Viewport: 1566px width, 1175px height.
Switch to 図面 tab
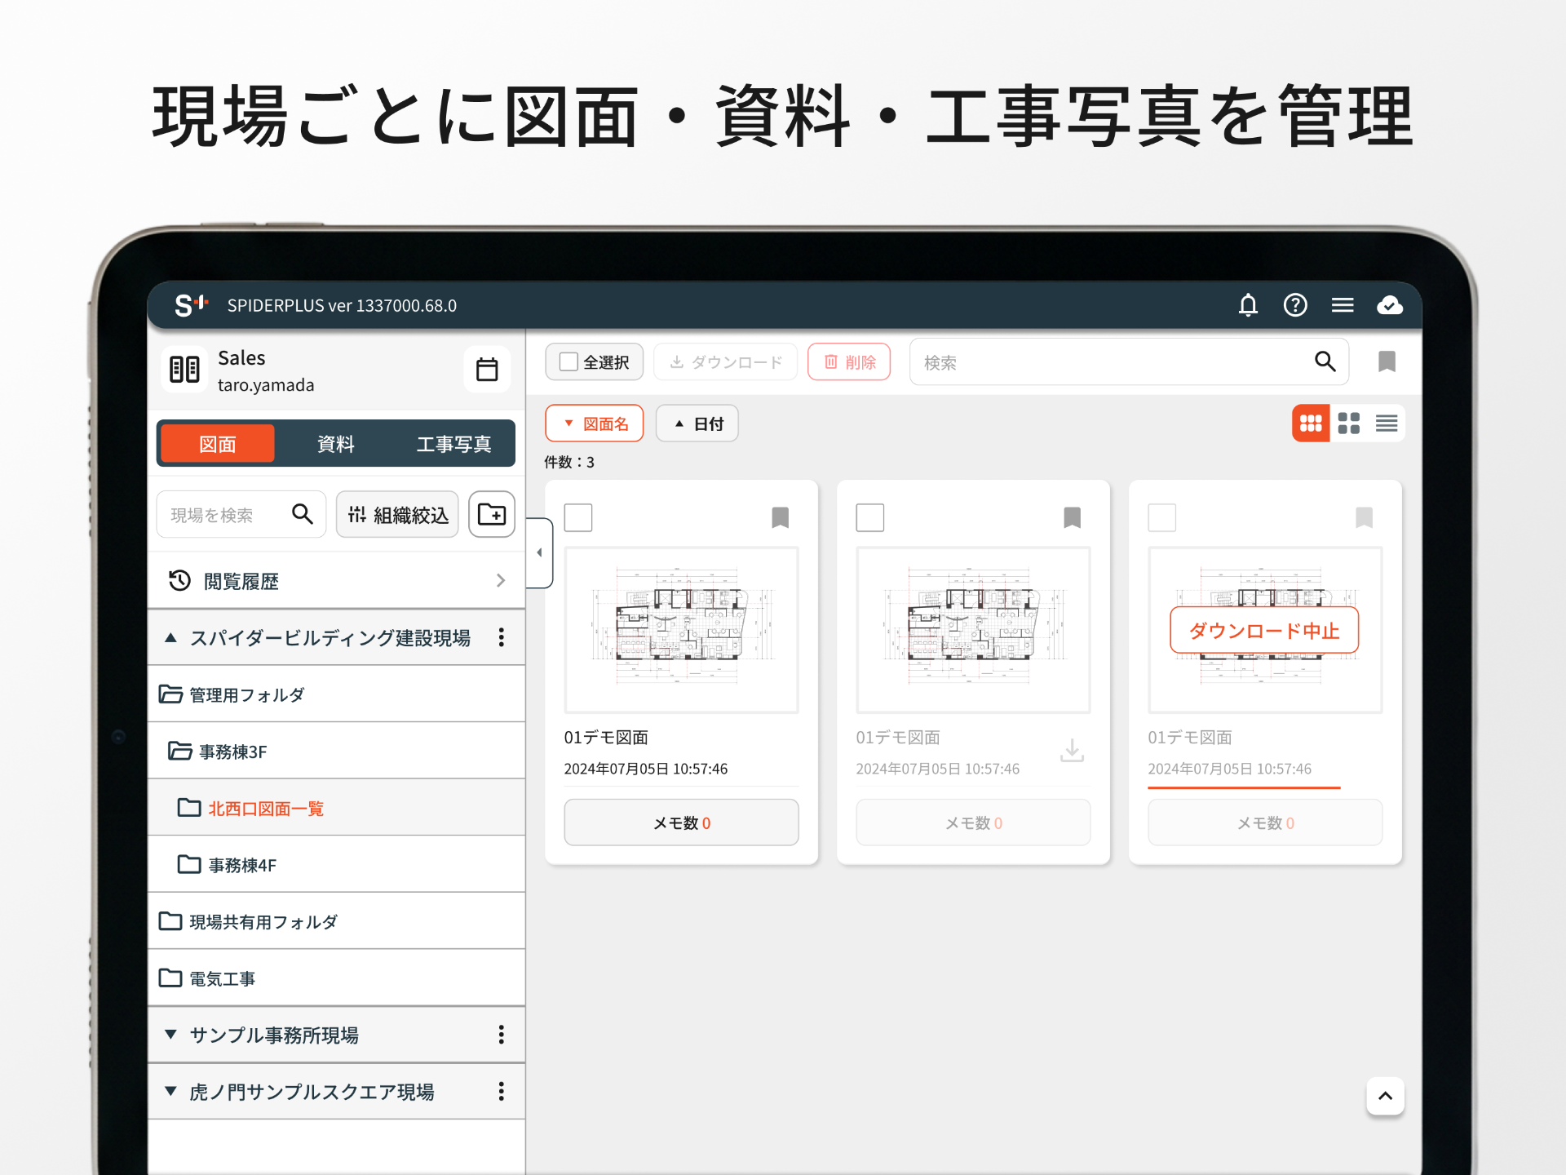(x=218, y=444)
